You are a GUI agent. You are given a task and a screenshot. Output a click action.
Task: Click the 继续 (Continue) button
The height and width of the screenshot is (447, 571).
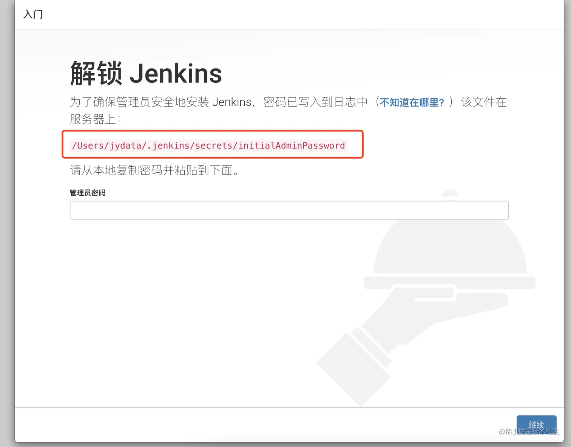pyautogui.click(x=536, y=425)
